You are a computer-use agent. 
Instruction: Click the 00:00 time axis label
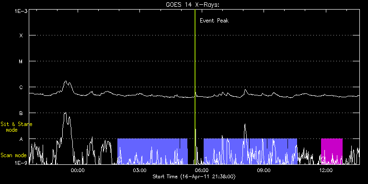(78, 171)
